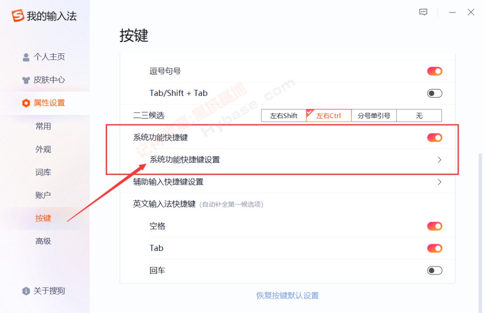Screen dimensions: 484x313
Task: Open the feedback message icon
Action: point(423,12)
